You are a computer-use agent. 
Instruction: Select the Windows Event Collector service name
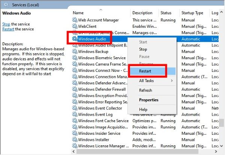click(x=100, y=108)
